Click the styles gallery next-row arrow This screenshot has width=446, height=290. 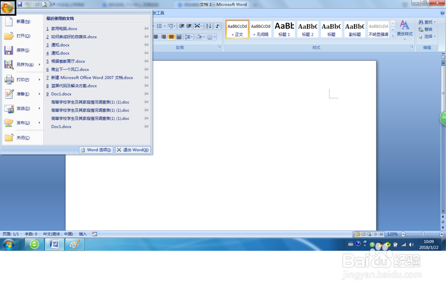pos(393,29)
